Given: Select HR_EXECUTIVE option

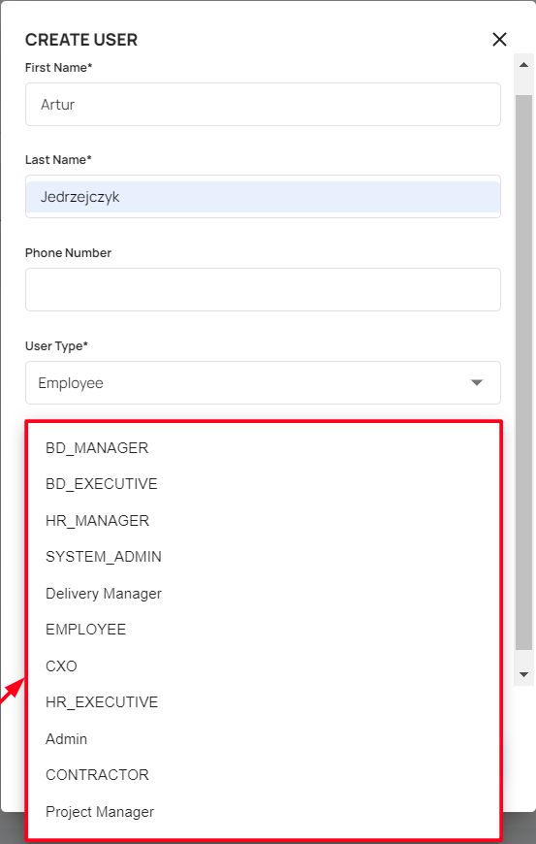Looking at the screenshot, I should click(x=264, y=702).
